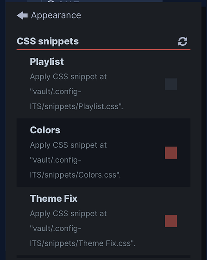Select the Playlist.css file path text
This screenshot has width=207, height=260.
[x=76, y=106]
